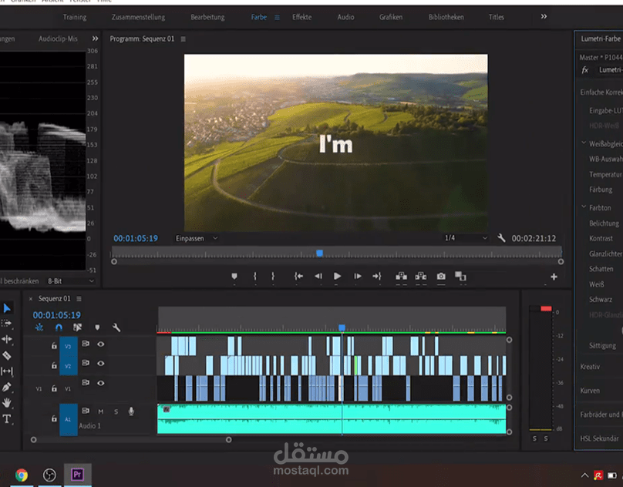Open the Sequenz 01 timeline panel menu
This screenshot has height=487, width=623.
79,299
